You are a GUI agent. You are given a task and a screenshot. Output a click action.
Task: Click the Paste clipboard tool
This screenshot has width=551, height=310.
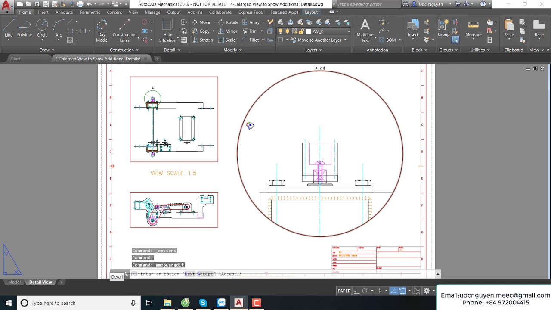pos(509,28)
